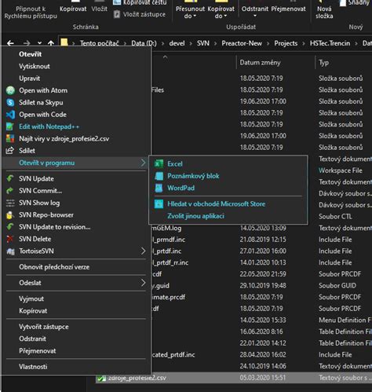Click the red SVN Delete icon
The width and height of the screenshot is (372, 392).
(x=10, y=239)
